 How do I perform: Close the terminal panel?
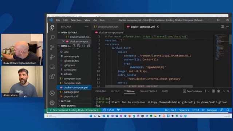coord(228,91)
